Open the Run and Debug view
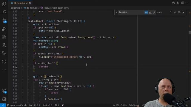 point(4,29)
